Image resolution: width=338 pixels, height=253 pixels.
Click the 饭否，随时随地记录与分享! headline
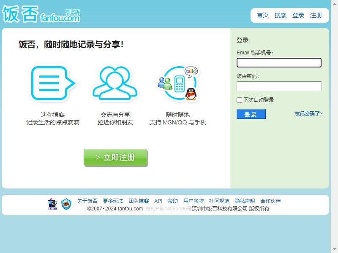click(x=71, y=45)
